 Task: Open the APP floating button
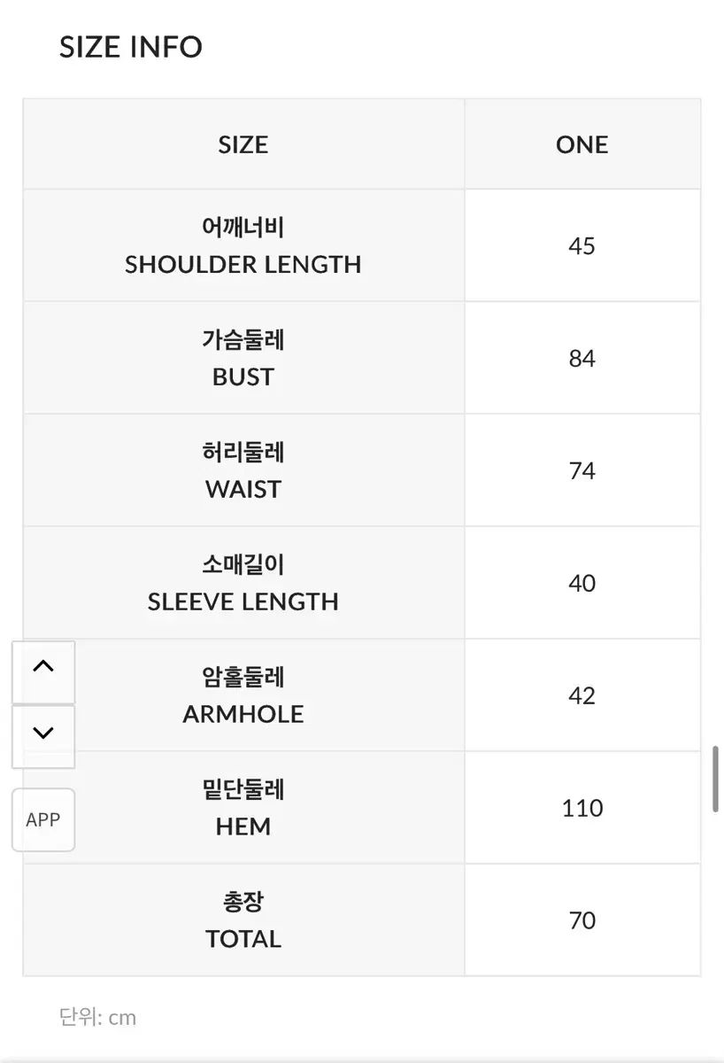pyautogui.click(x=42, y=820)
